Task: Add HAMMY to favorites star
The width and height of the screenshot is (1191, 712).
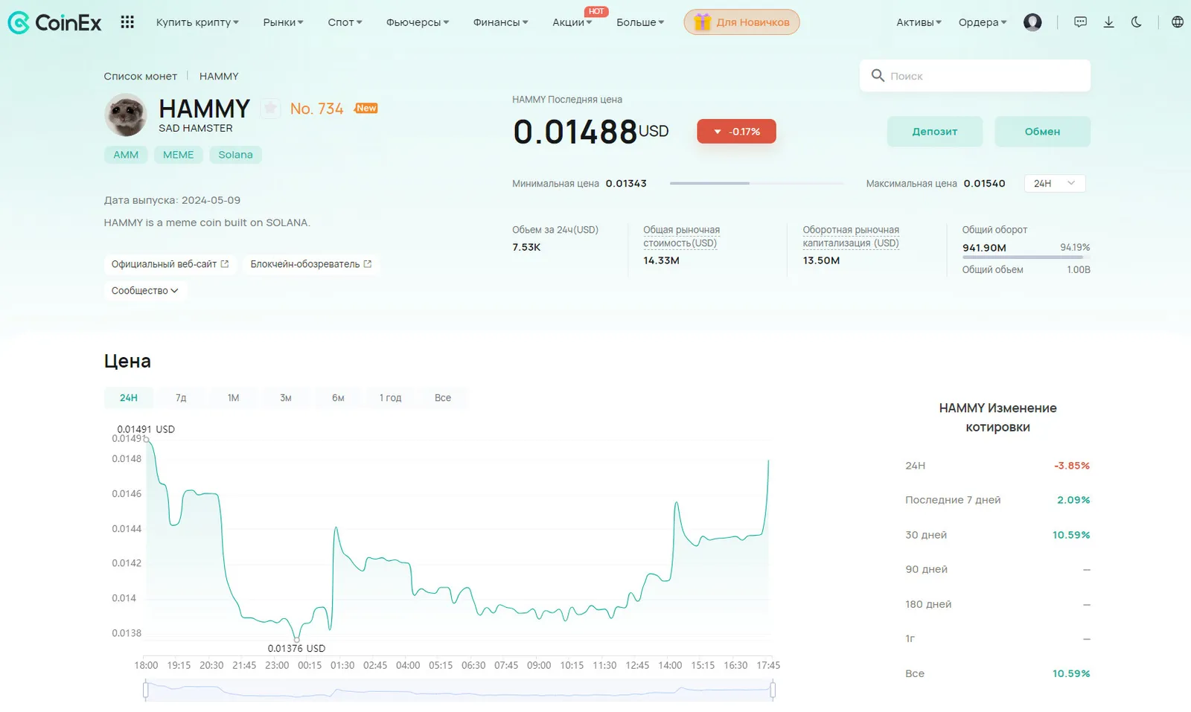Action: pos(270,109)
